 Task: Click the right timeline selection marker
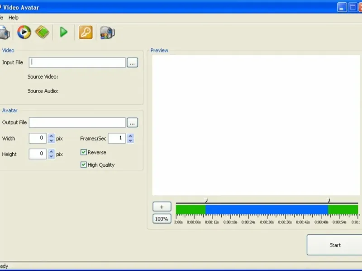[329, 201]
